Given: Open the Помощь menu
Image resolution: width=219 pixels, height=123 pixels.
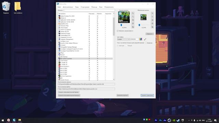Looking at the screenshot, I should click(x=94, y=7).
